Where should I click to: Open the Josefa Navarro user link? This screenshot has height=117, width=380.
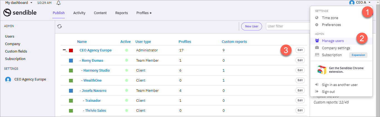point(94,90)
